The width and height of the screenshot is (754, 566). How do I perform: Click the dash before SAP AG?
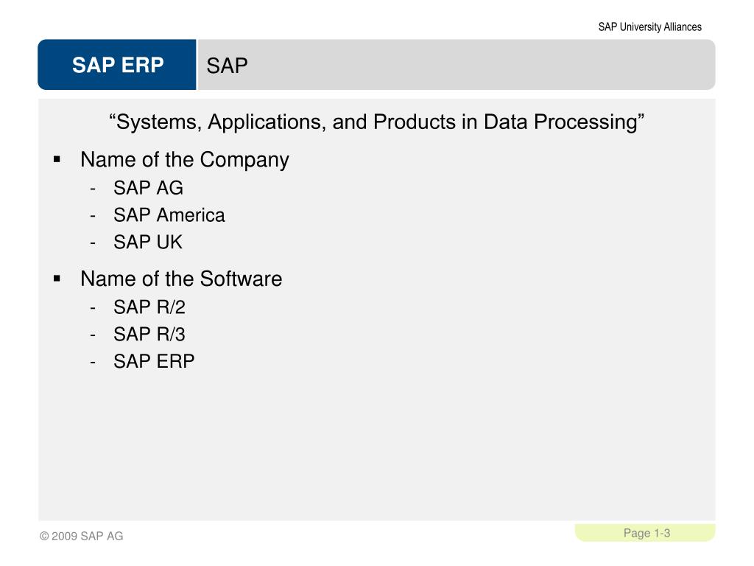pos(93,189)
